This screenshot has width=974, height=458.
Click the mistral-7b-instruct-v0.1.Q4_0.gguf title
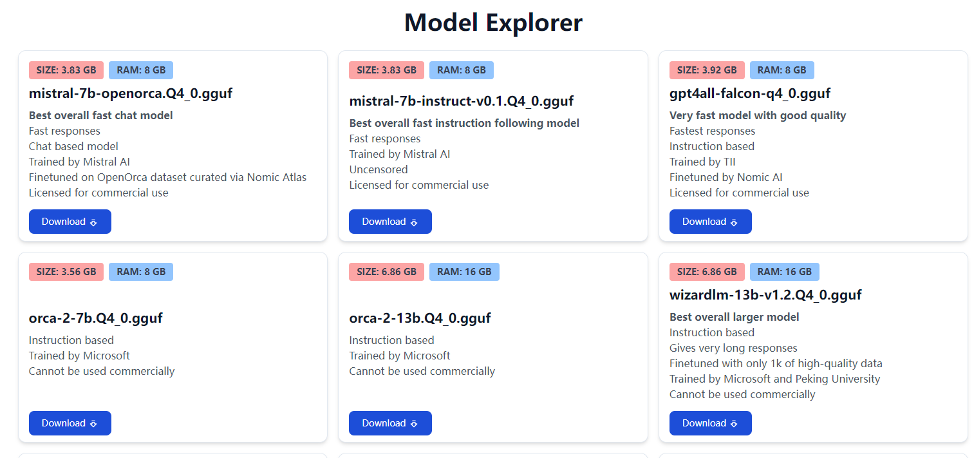[461, 101]
